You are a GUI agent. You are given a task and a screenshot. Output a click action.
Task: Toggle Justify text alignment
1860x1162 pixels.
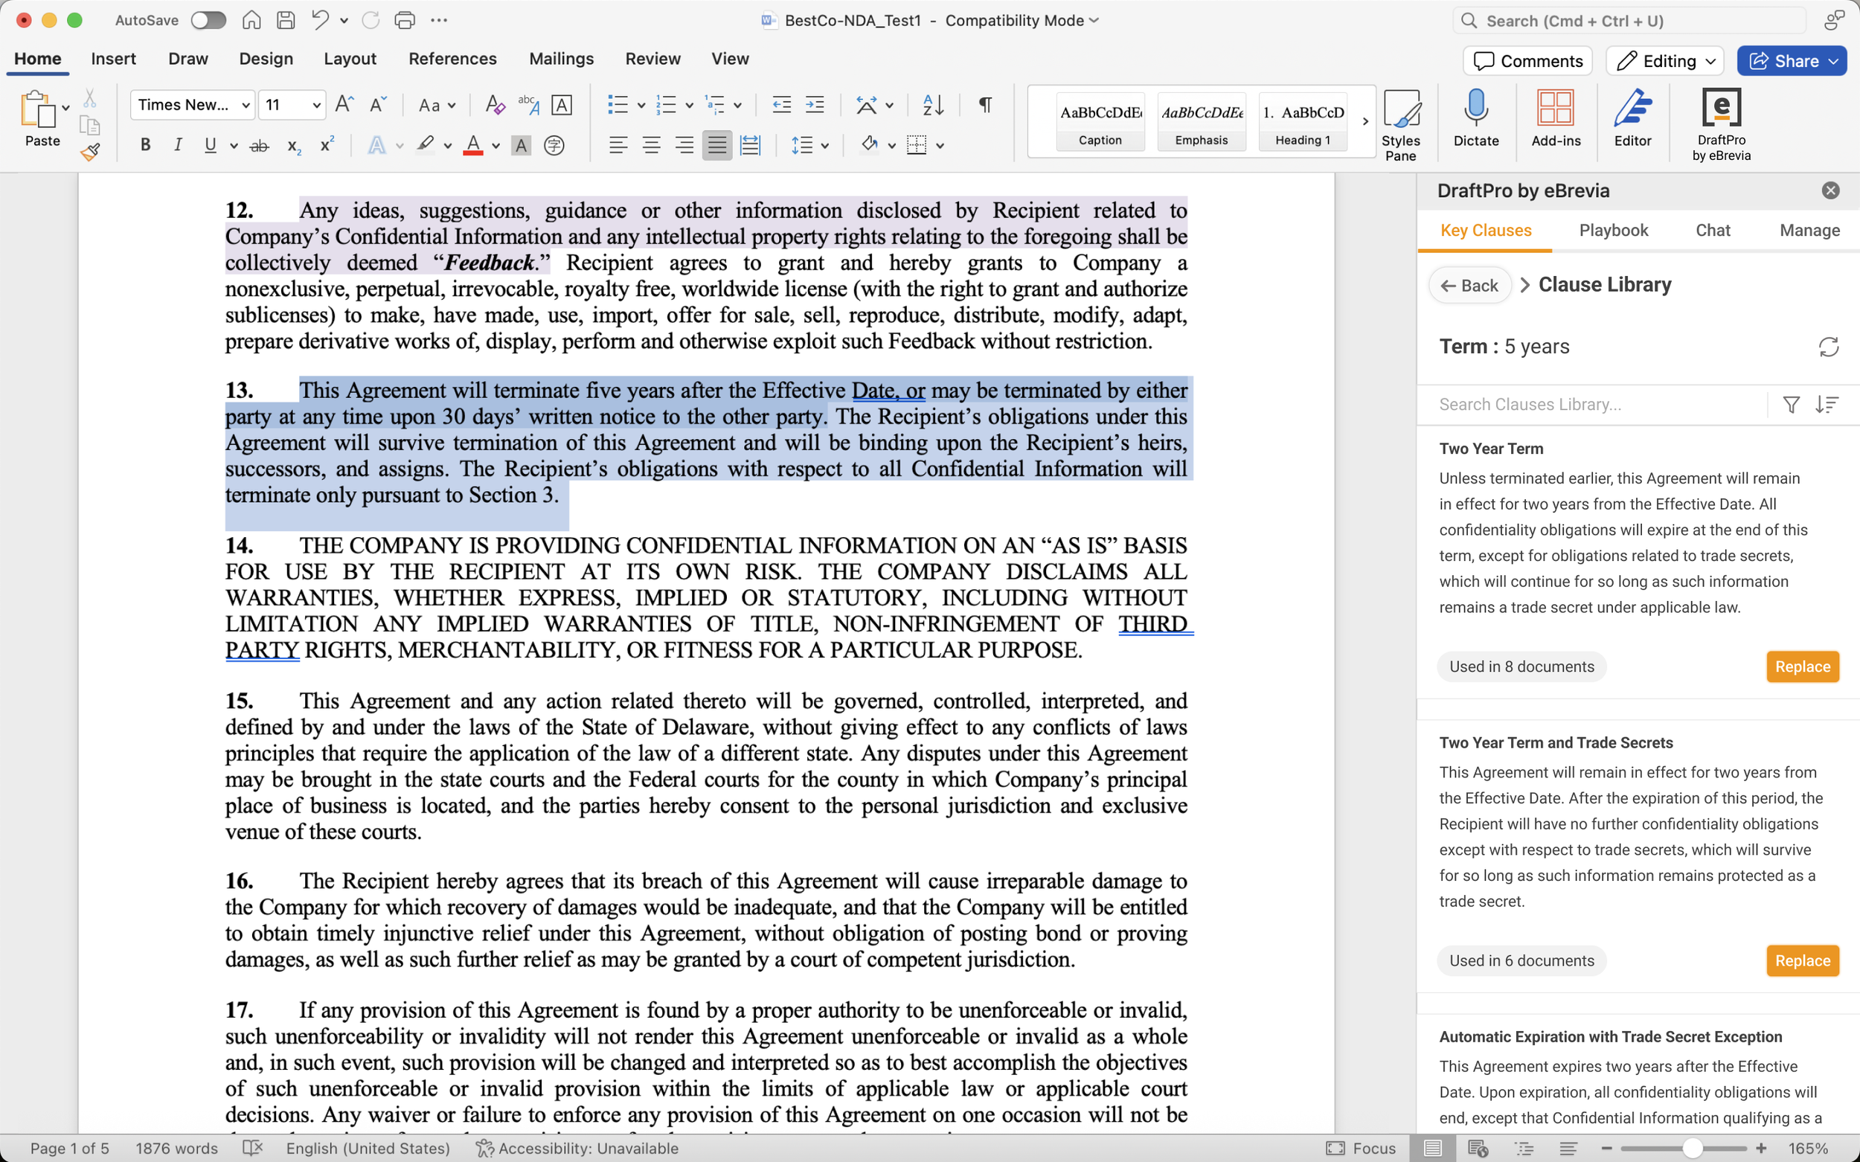click(717, 145)
